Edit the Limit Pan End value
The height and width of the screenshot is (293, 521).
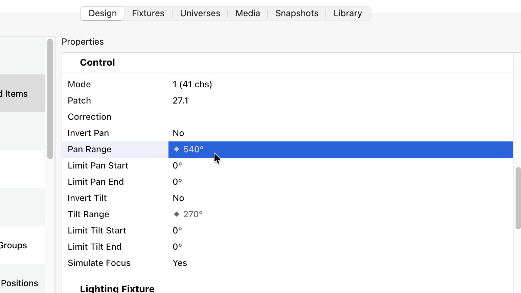coord(177,182)
